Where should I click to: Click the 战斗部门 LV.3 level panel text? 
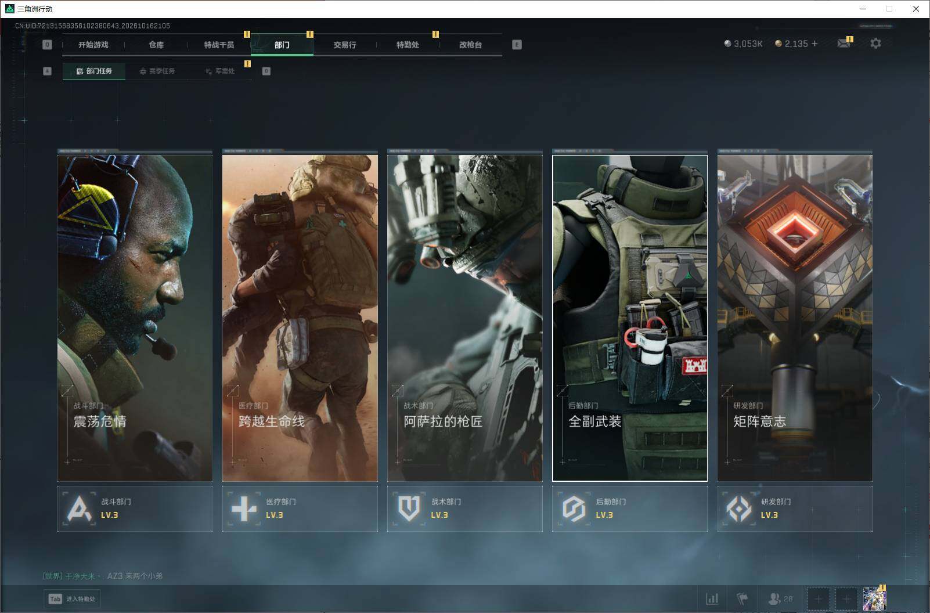pos(116,509)
